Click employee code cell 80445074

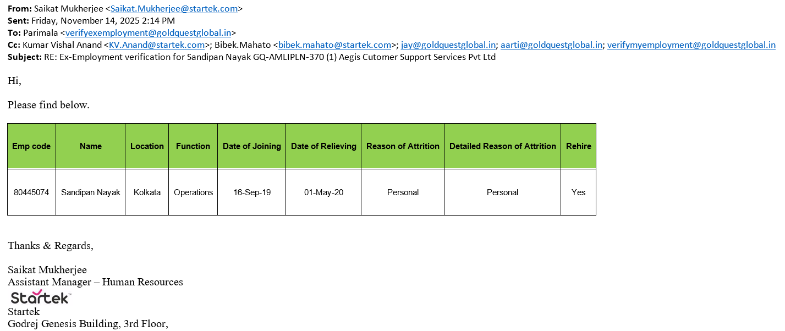(x=31, y=192)
